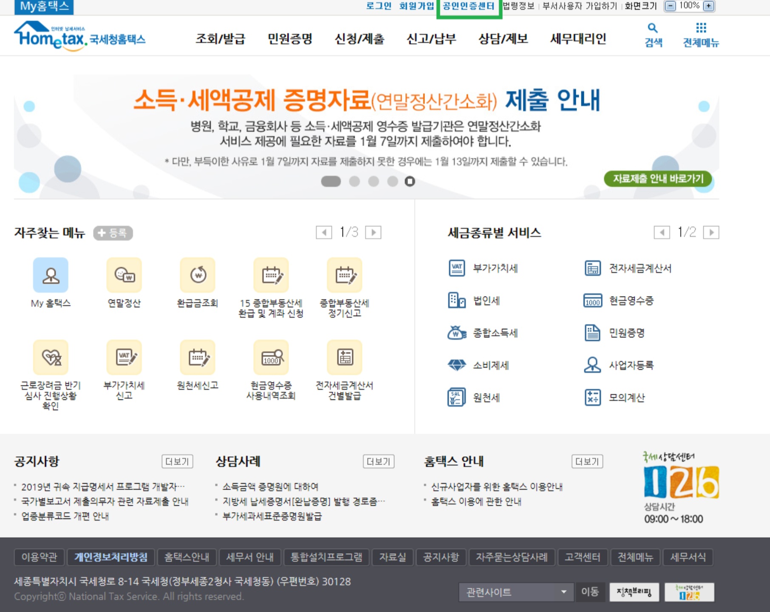Screen dimensions: 770x612
Task: Go to previous 세금종류별 서비스 page
Action: (x=662, y=233)
